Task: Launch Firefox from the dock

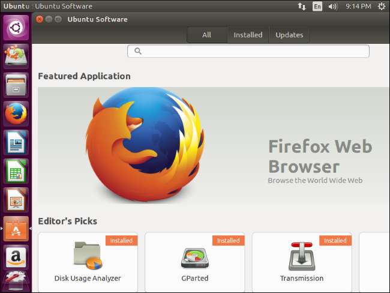Action: (16, 113)
